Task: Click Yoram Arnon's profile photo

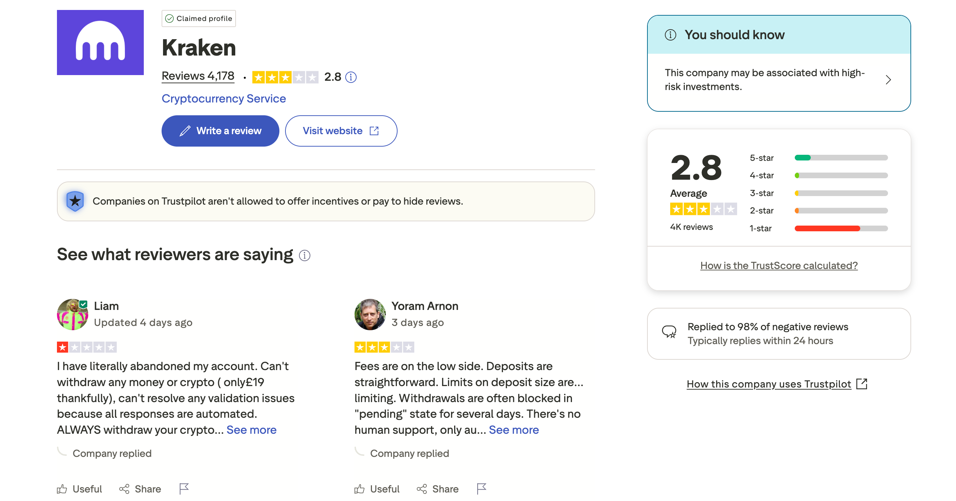Action: click(x=370, y=314)
